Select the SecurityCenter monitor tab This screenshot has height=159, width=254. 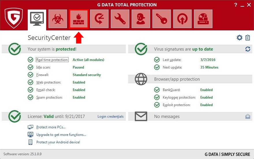(37, 20)
